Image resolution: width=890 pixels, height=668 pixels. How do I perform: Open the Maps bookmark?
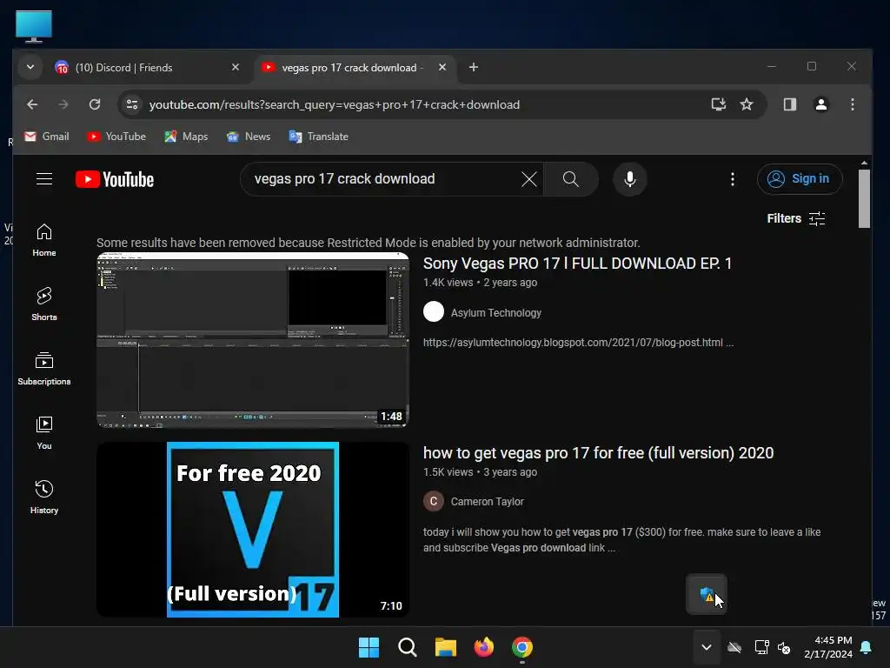[x=186, y=137]
